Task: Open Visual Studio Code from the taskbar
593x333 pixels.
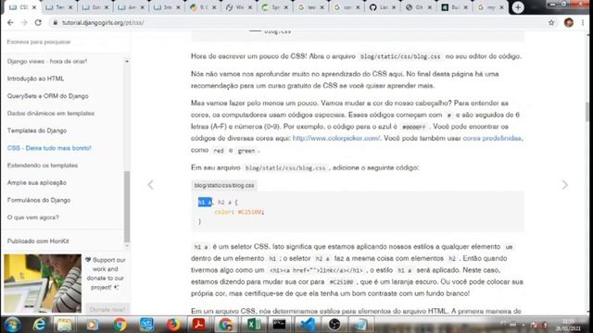Action: coord(308,325)
